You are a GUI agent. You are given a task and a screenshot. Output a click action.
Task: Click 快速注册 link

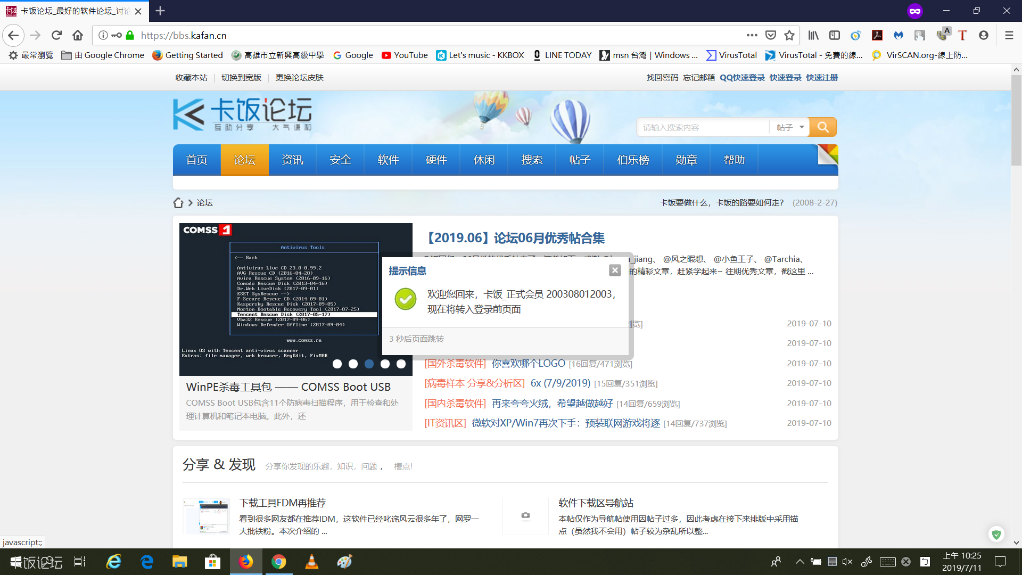pyautogui.click(x=822, y=78)
